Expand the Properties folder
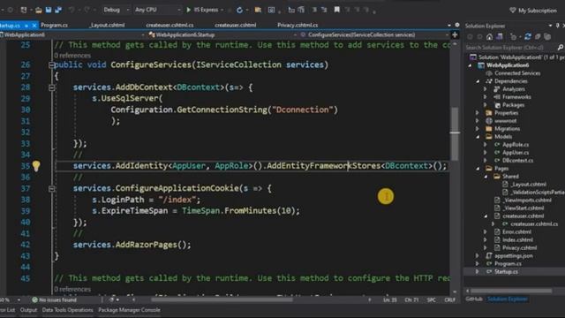 (478, 113)
